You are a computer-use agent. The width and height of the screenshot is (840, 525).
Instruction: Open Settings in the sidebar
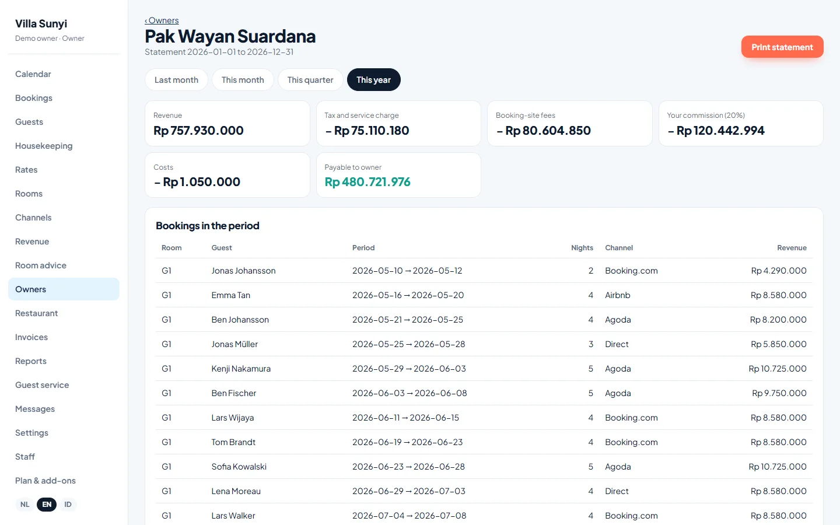click(x=64, y=433)
